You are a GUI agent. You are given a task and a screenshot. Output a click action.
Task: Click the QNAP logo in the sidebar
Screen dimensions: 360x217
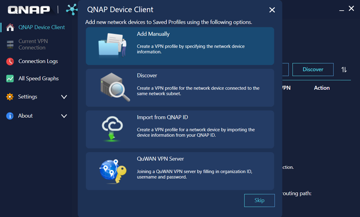point(29,10)
